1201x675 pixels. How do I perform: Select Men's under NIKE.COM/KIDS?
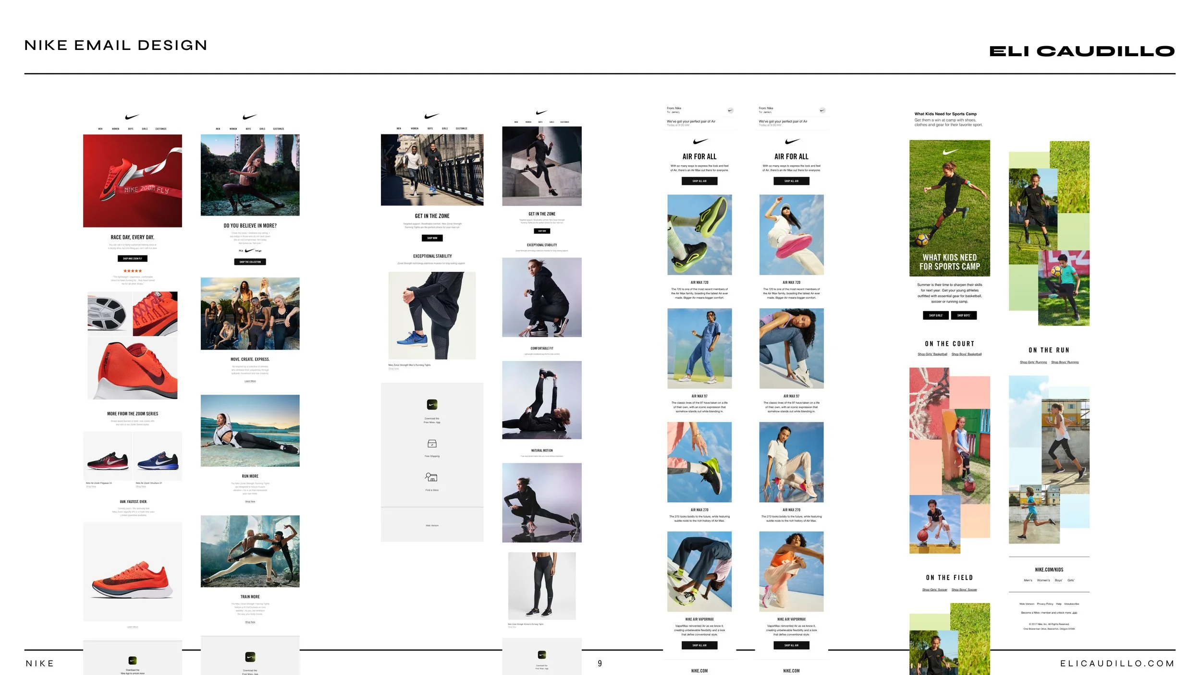1028,580
